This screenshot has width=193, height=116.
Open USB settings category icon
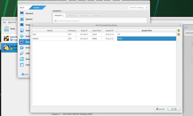[x=22, y=53]
